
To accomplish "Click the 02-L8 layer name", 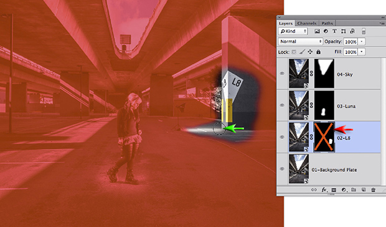I will (344, 138).
